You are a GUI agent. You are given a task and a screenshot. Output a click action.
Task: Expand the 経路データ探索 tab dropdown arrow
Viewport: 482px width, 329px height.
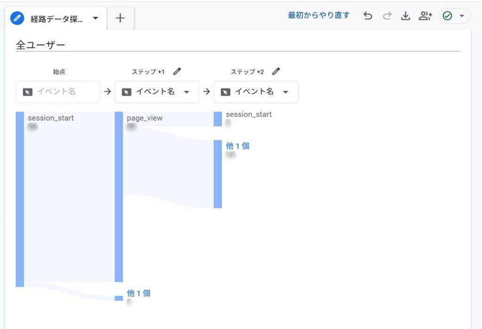pos(96,18)
